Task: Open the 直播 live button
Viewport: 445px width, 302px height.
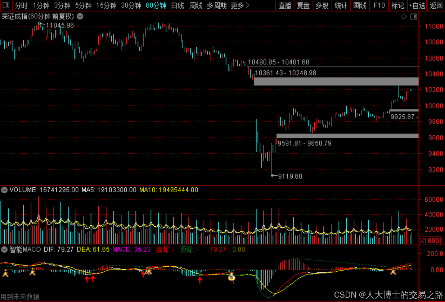Action: click(285, 5)
